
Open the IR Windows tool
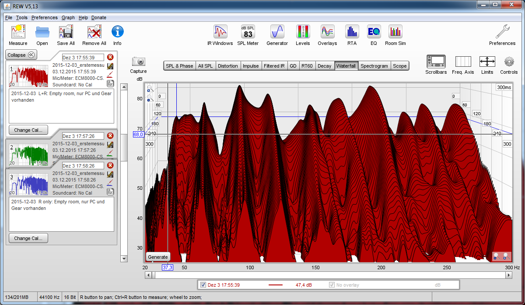[220, 32]
